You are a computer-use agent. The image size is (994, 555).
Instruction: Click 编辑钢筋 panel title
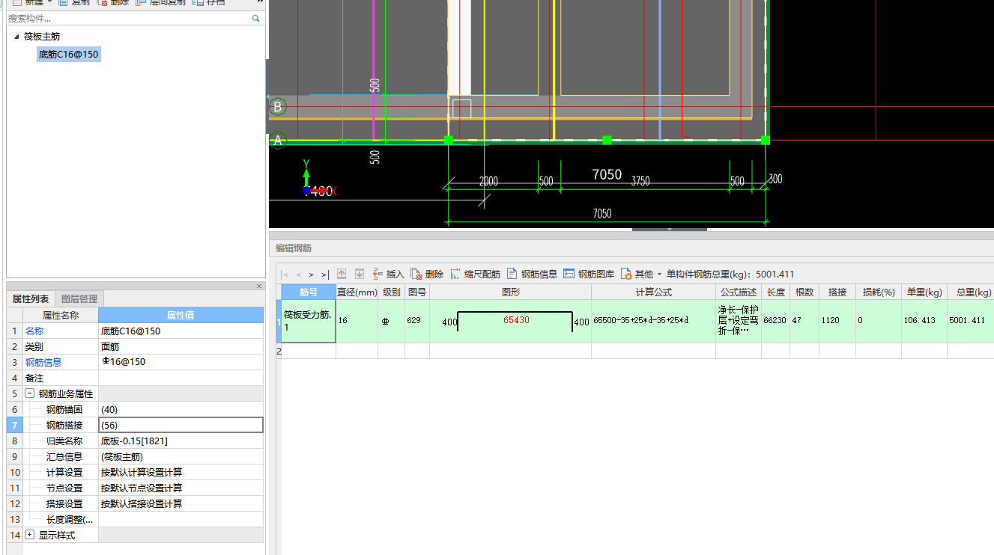click(294, 248)
